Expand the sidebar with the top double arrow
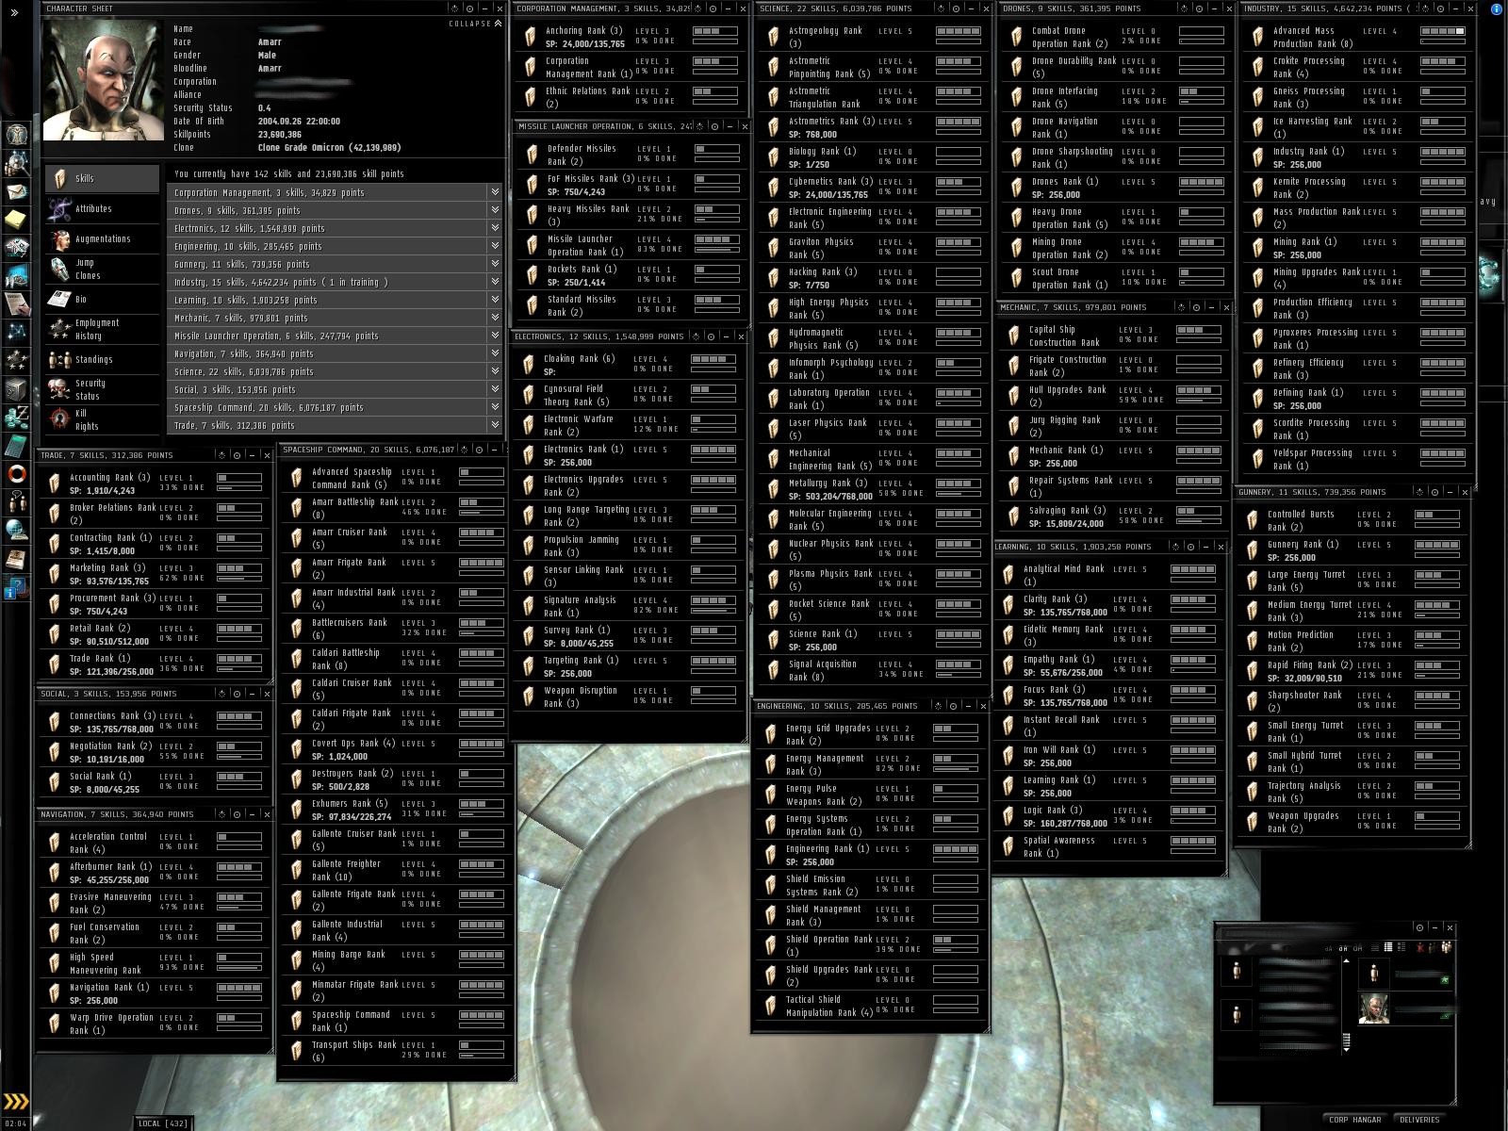The width and height of the screenshot is (1508, 1131). point(13,12)
